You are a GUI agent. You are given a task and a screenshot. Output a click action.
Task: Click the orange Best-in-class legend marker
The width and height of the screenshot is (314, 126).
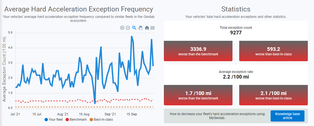point(91,120)
